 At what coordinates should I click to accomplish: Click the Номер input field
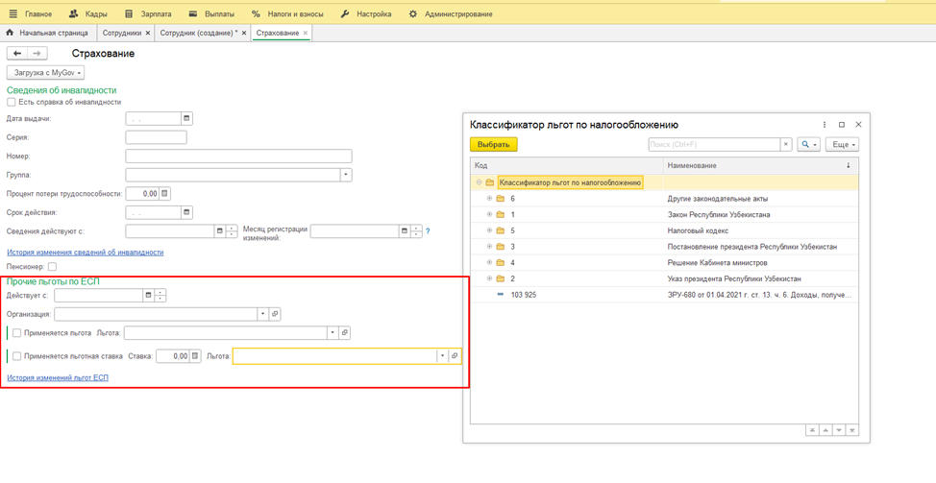point(238,157)
